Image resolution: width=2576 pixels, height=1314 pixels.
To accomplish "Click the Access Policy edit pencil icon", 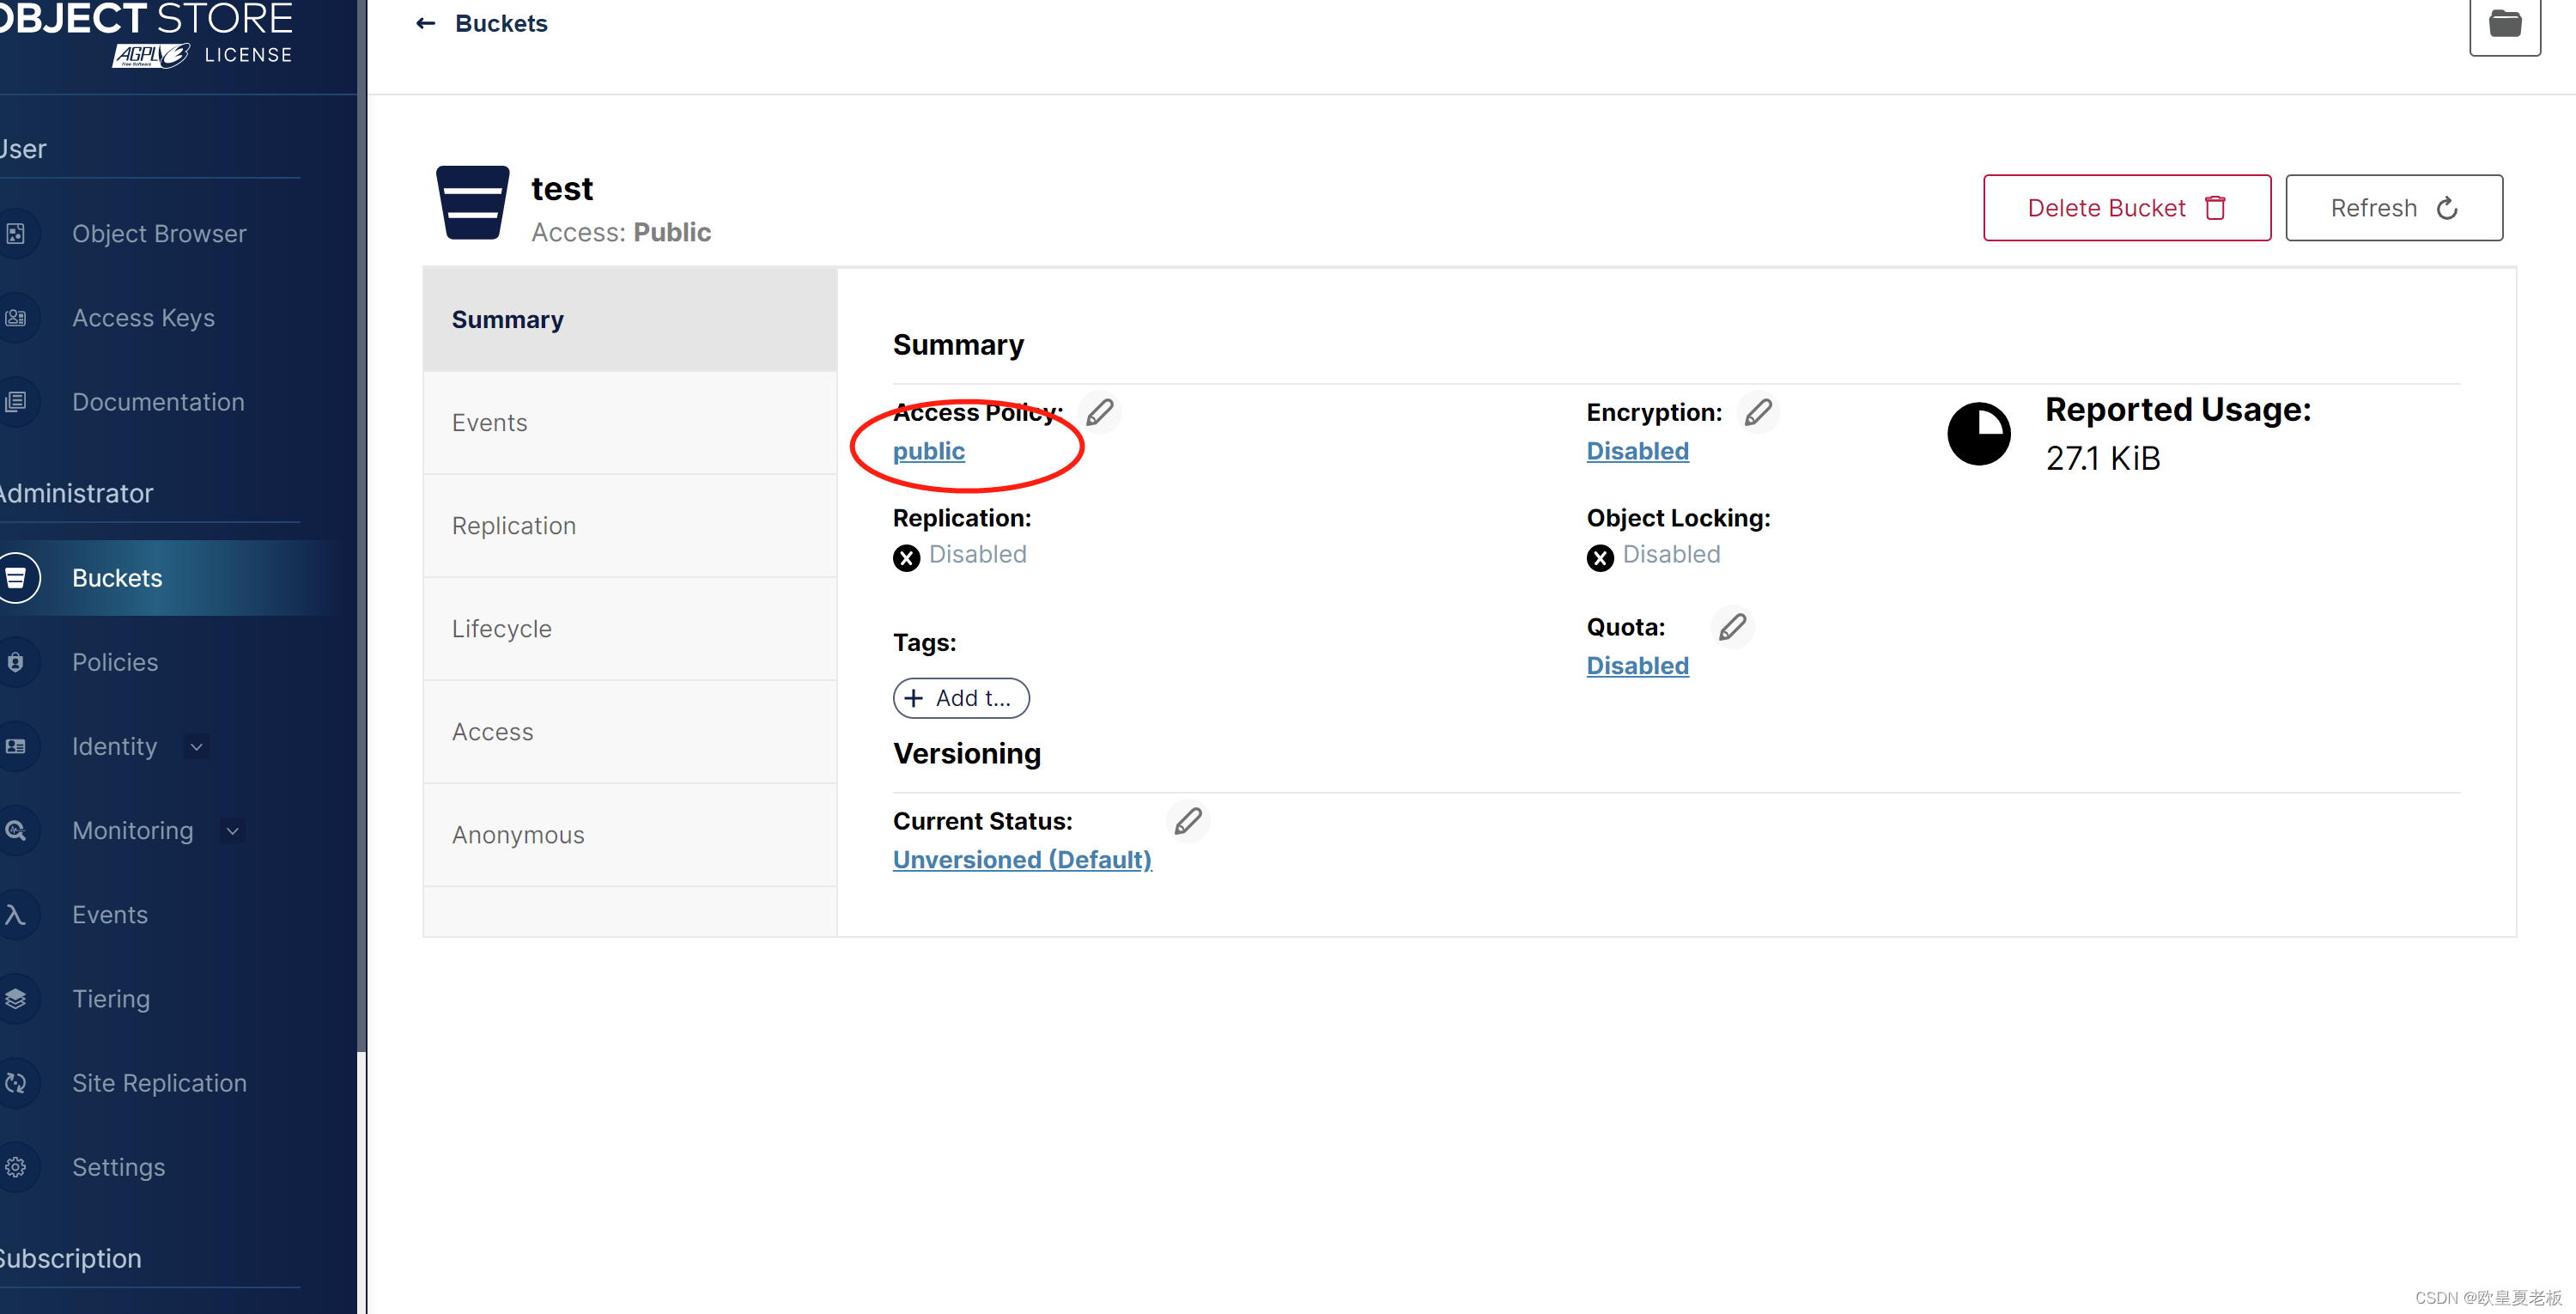I will pos(1100,412).
